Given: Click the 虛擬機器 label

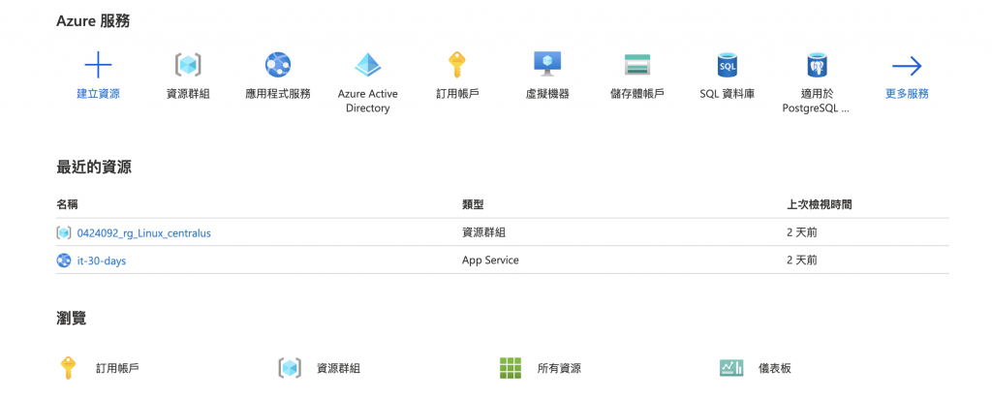Looking at the screenshot, I should 547,94.
